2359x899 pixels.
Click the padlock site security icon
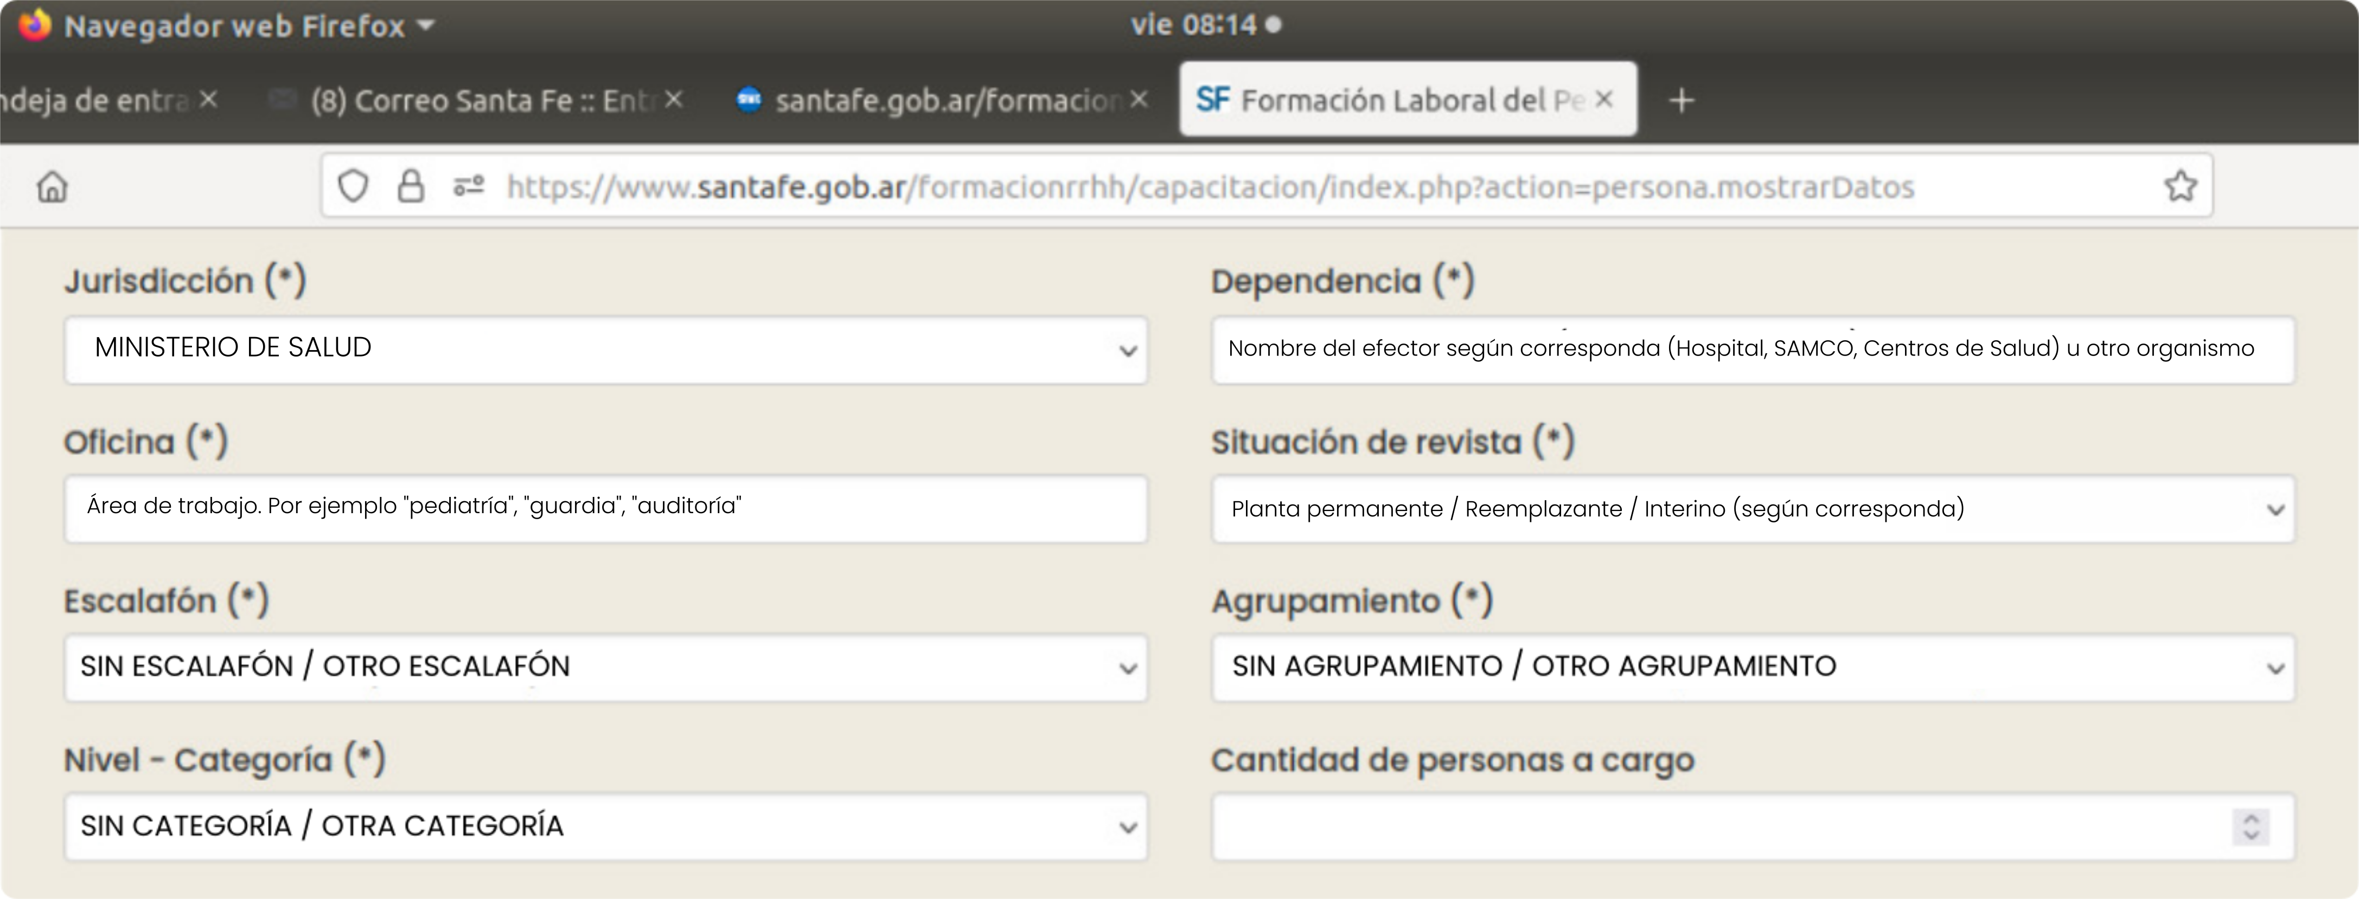[410, 186]
